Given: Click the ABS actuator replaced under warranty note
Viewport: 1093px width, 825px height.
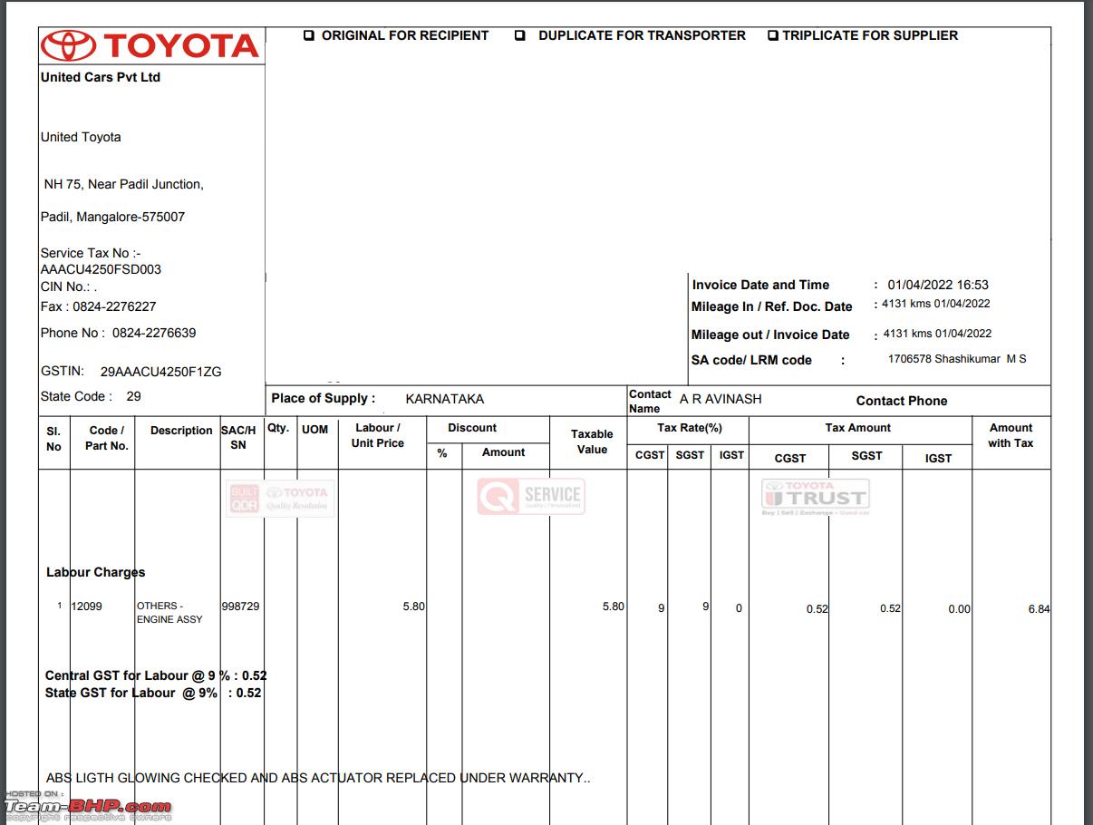Looking at the screenshot, I should coord(318,778).
